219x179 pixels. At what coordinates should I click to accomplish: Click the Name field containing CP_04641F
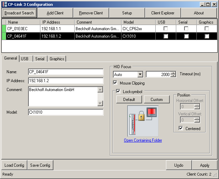[66, 72]
